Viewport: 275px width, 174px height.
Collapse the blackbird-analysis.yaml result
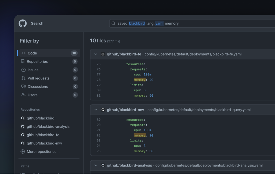(x=96, y=165)
